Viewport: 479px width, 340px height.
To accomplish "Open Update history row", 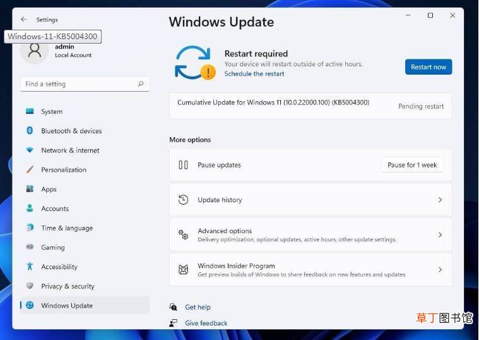I will point(310,200).
